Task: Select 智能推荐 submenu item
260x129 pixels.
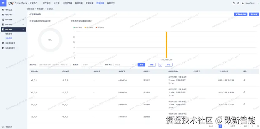Action: 9,34
